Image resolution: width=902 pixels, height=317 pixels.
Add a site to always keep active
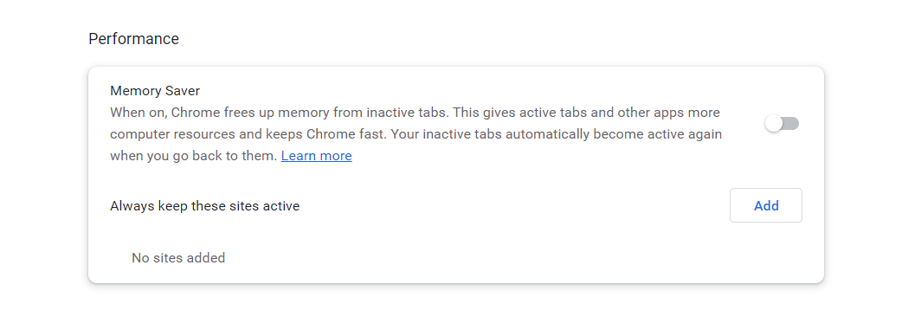tap(766, 205)
